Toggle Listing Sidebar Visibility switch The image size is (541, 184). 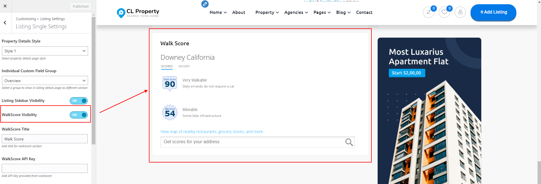pyautogui.click(x=79, y=101)
